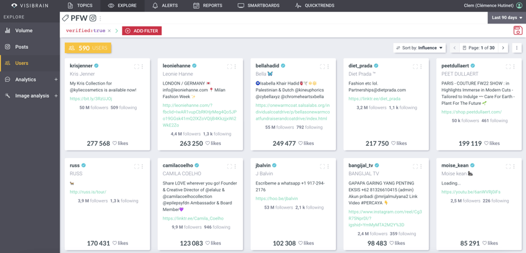526x253 pixels.
Task: Click the jbalvin username
Action: coord(263,165)
